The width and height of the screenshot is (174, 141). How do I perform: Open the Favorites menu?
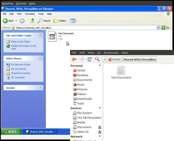pyautogui.click(x=30, y=14)
